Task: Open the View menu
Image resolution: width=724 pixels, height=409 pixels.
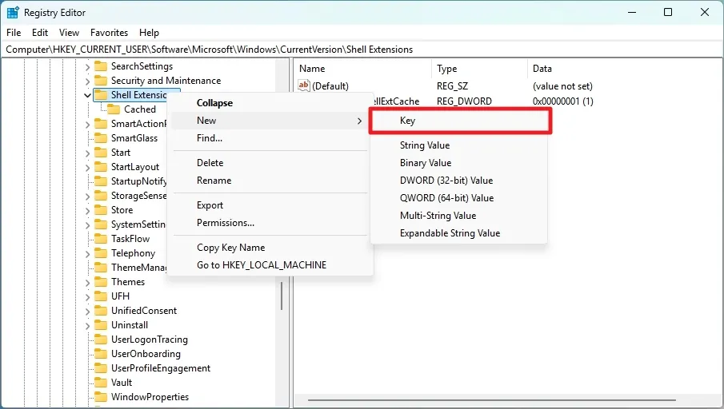Action: 69,33
